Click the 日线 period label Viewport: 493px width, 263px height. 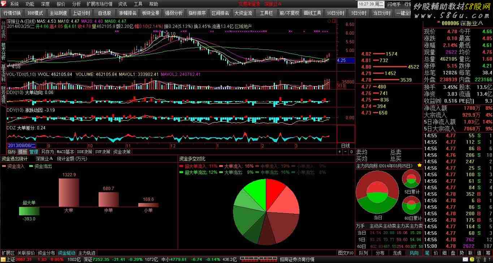click(346, 146)
